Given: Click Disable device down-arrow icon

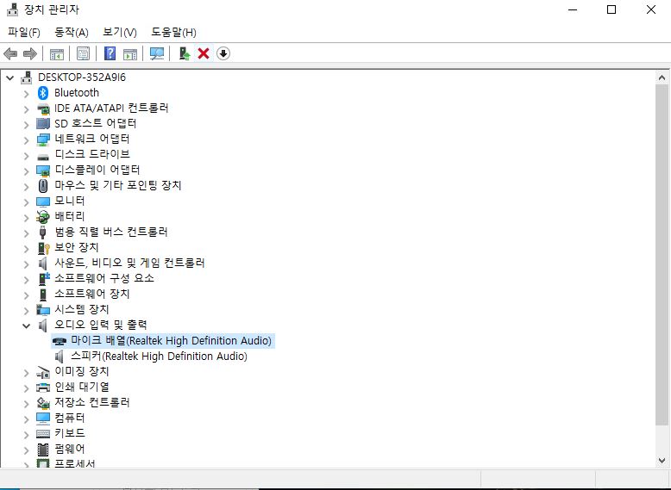Looking at the screenshot, I should [223, 54].
